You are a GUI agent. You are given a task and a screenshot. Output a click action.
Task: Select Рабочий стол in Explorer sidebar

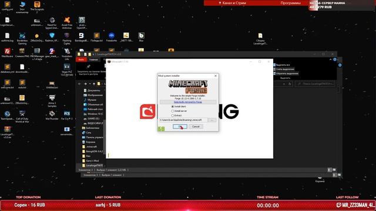click(x=93, y=109)
